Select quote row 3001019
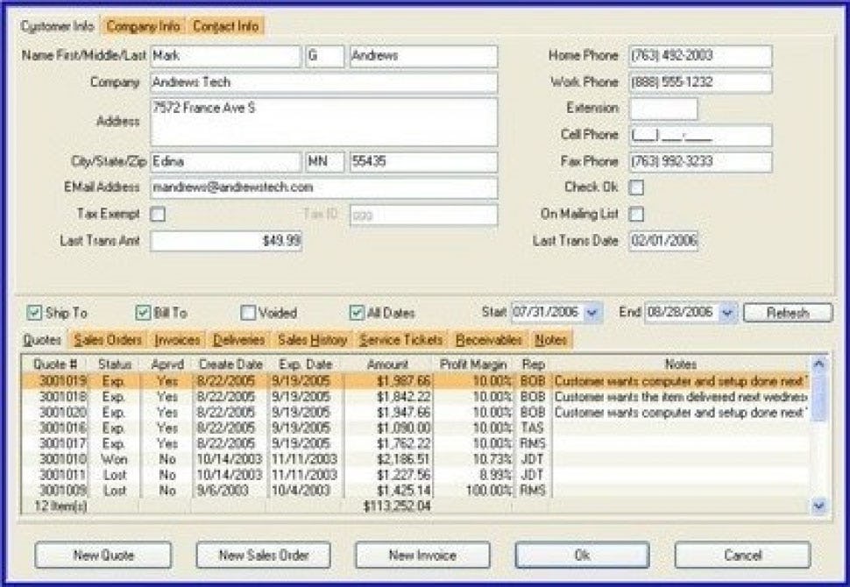The height and width of the screenshot is (587, 850). coord(415,381)
